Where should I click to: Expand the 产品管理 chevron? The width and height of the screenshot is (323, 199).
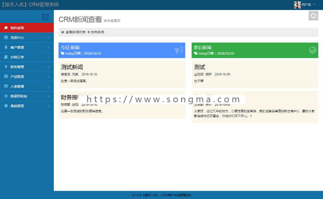click(48, 77)
